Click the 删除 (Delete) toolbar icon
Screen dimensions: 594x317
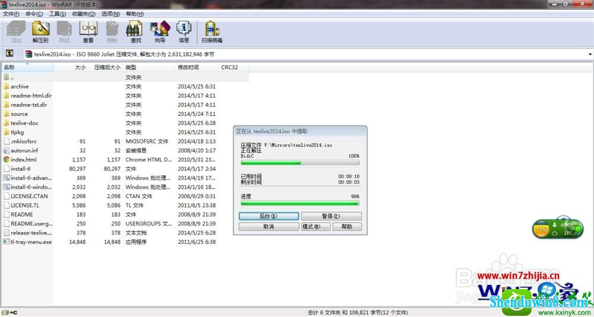112,32
